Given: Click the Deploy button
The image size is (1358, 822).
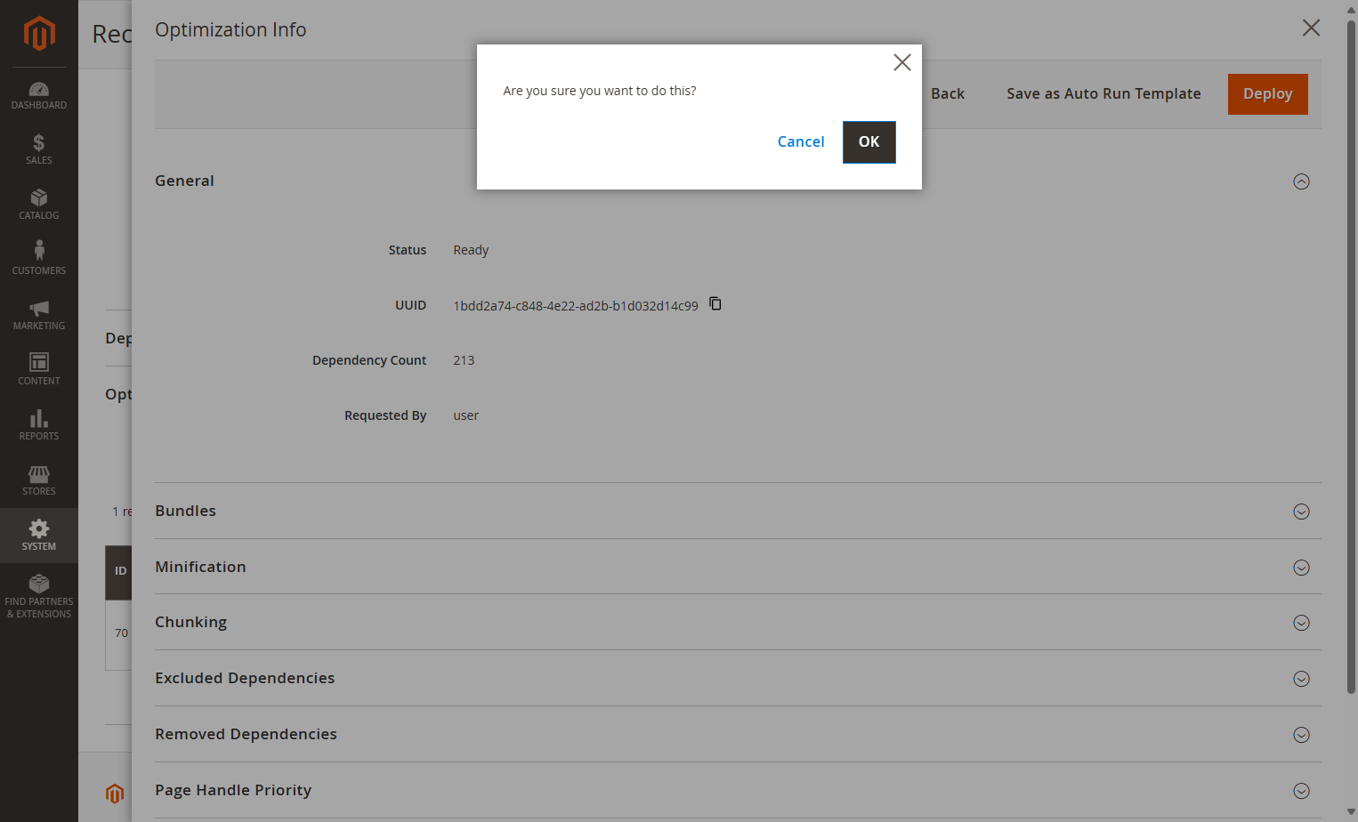Looking at the screenshot, I should (1267, 94).
